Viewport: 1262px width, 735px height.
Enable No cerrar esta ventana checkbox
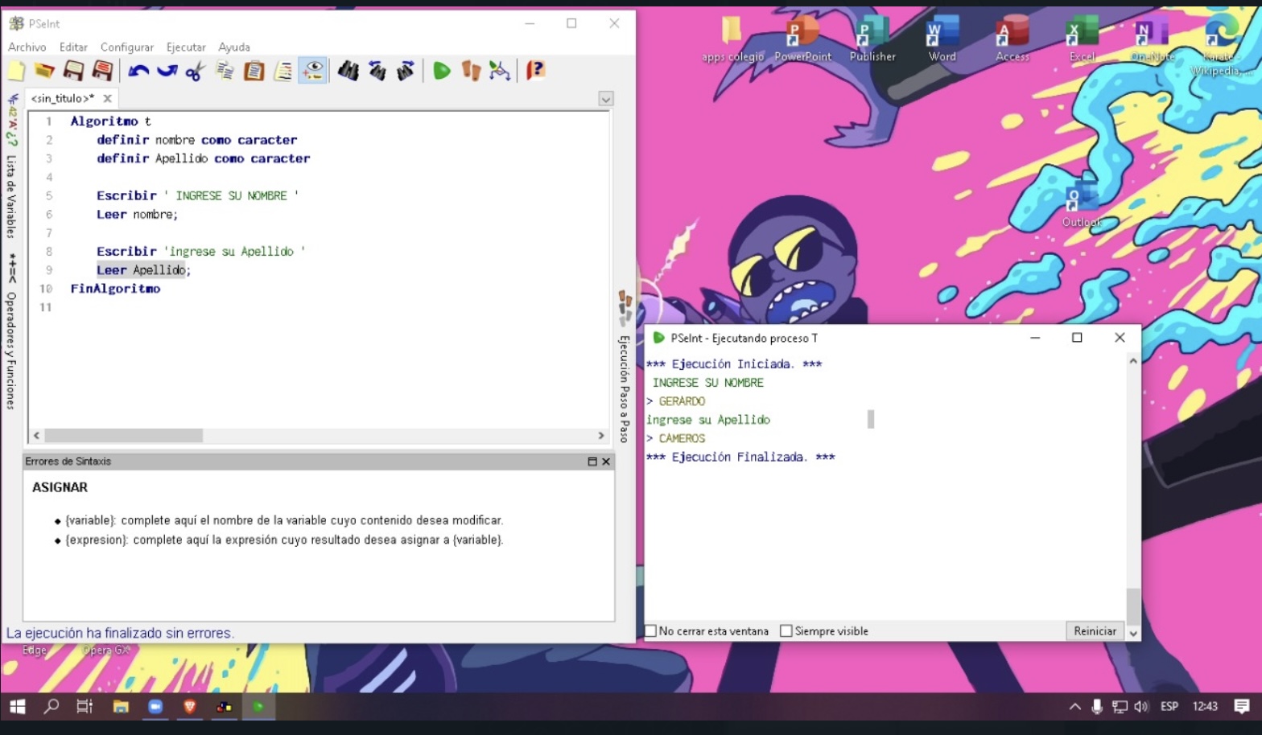[x=651, y=631]
